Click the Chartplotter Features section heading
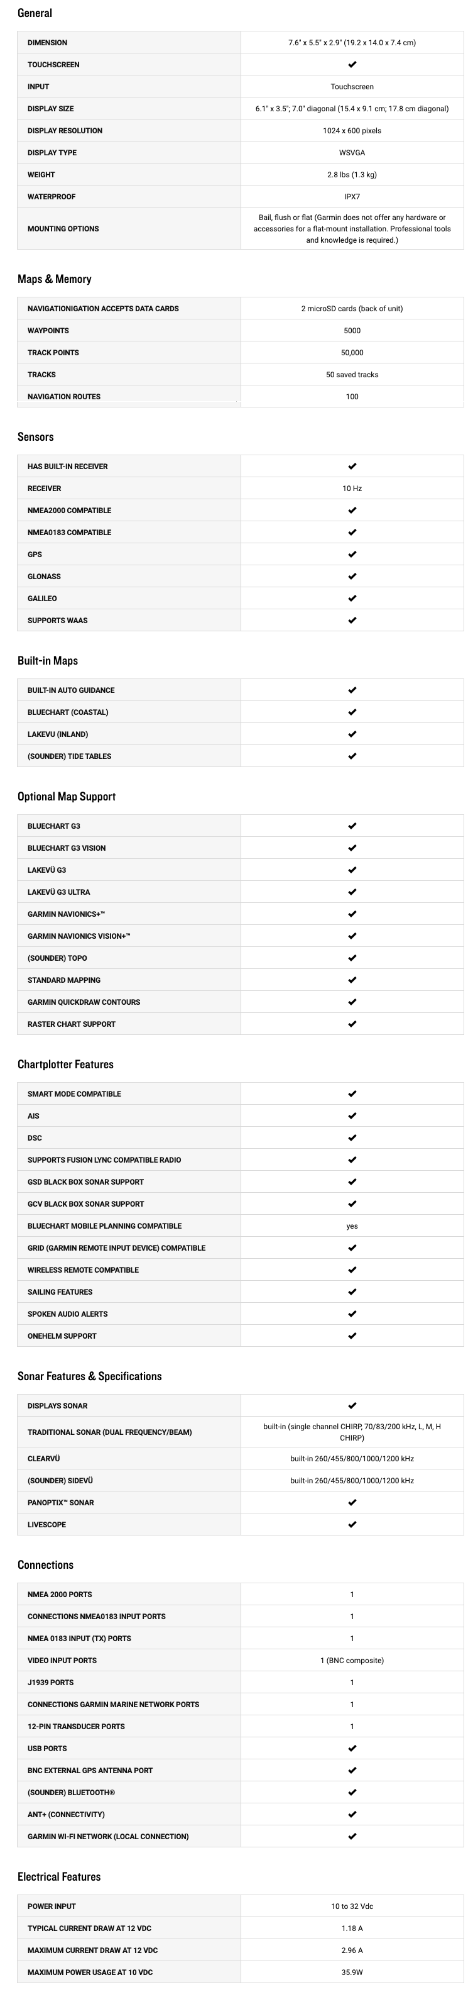473x1997 pixels. 65,1065
